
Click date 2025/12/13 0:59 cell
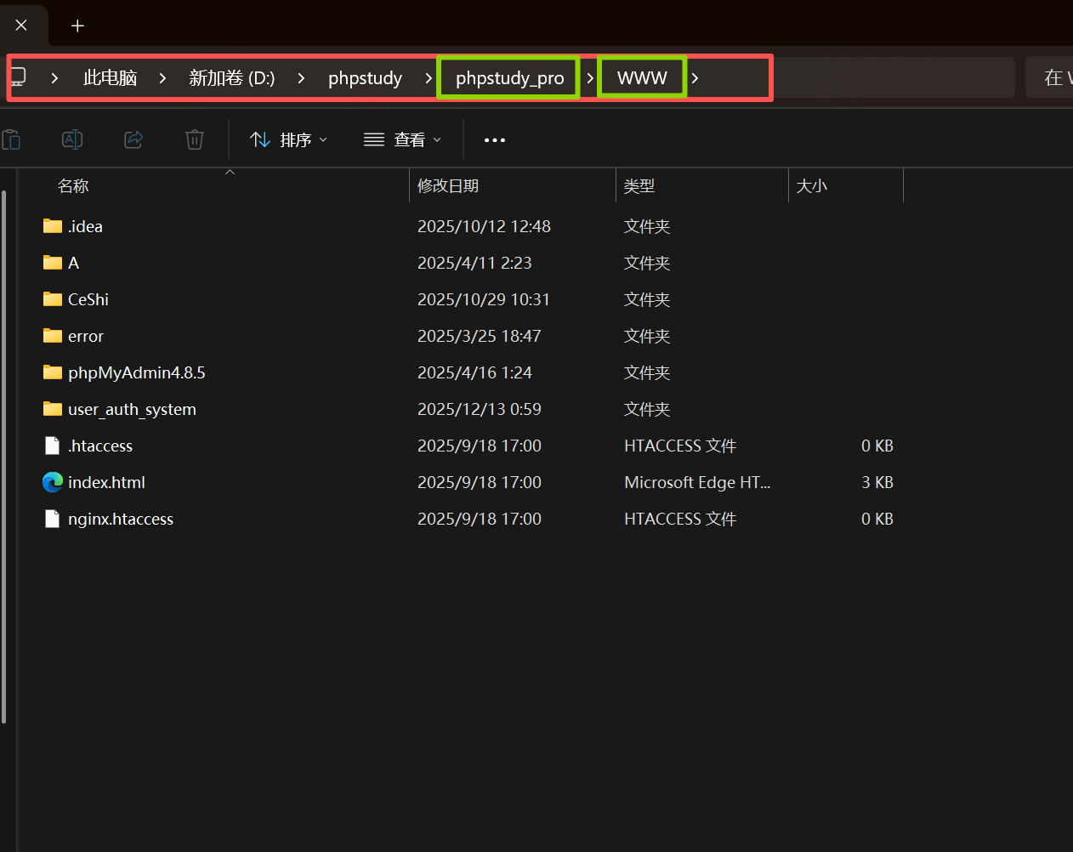coord(480,409)
